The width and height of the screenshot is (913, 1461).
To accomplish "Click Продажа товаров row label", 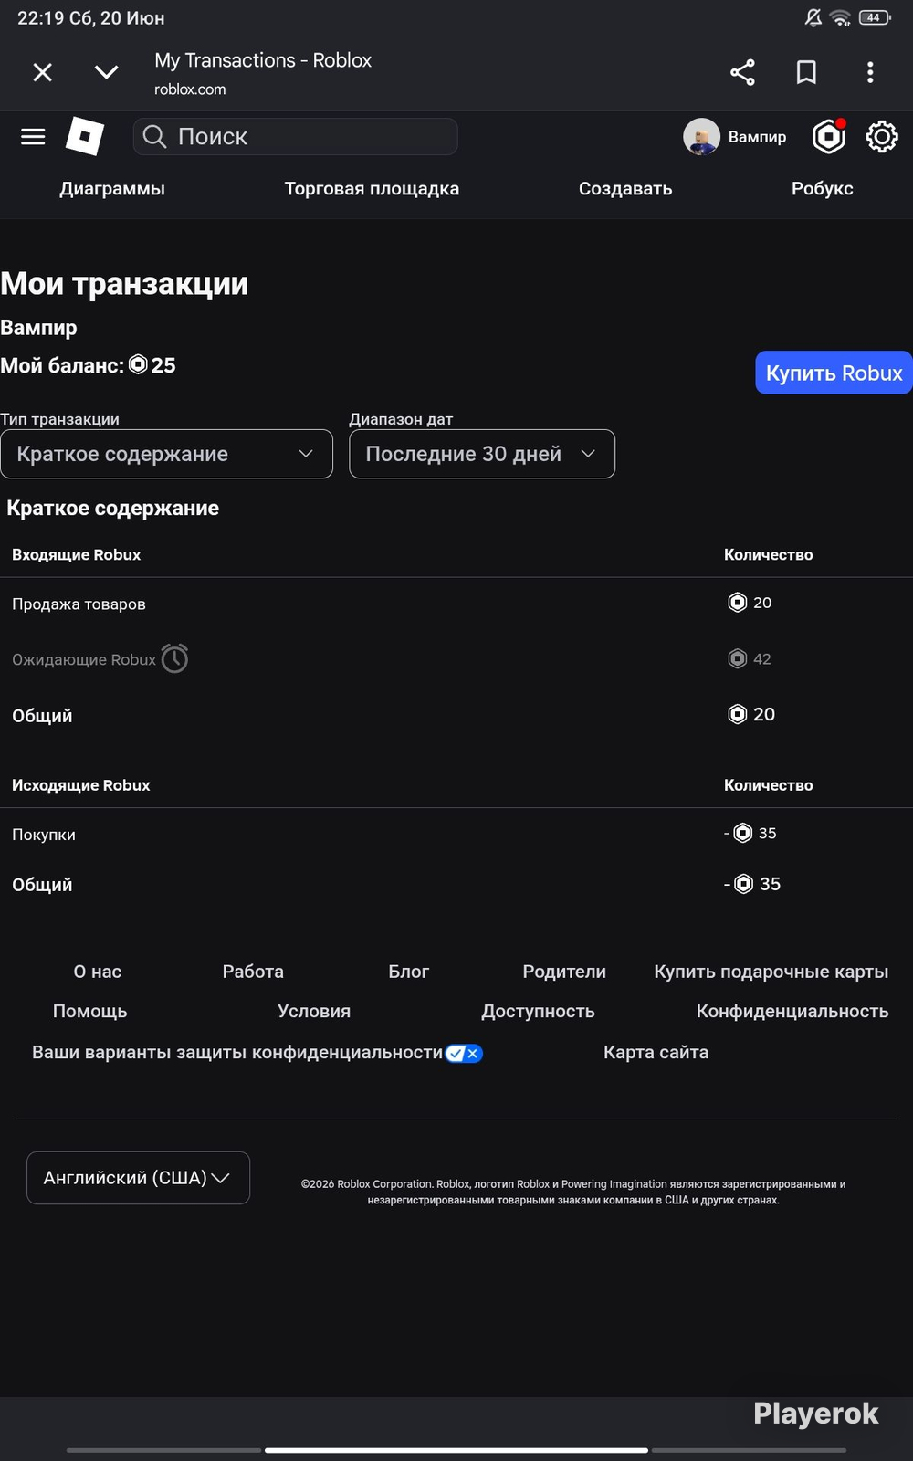I will [x=79, y=604].
